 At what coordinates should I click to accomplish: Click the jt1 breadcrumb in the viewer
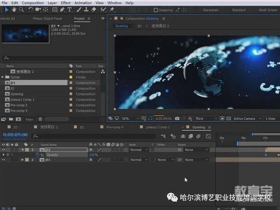click(139, 26)
